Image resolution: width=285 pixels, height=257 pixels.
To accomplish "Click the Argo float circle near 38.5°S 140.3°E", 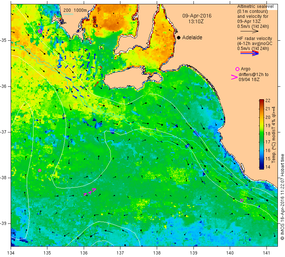I will tap(242, 201).
